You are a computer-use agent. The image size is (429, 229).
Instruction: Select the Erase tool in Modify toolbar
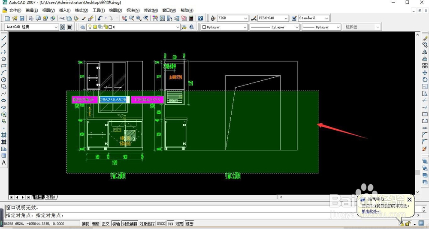coord(425,38)
